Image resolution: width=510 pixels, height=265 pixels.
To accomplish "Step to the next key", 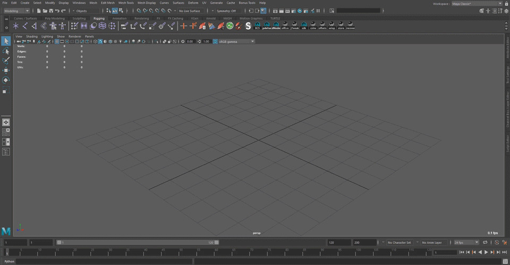I will [492, 252].
